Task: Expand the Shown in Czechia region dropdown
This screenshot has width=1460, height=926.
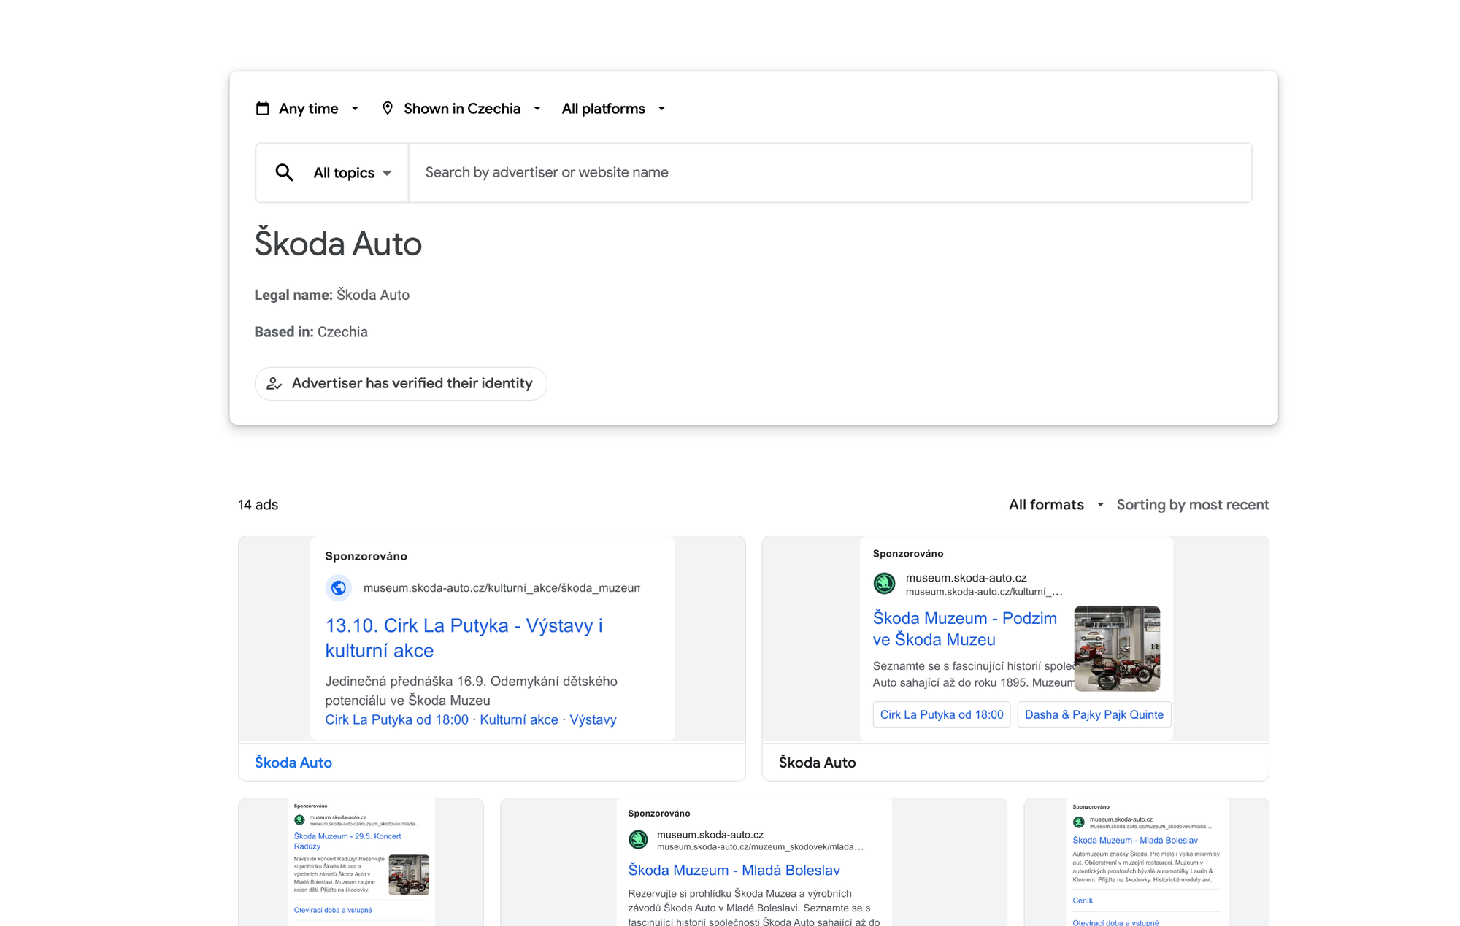Action: (462, 109)
